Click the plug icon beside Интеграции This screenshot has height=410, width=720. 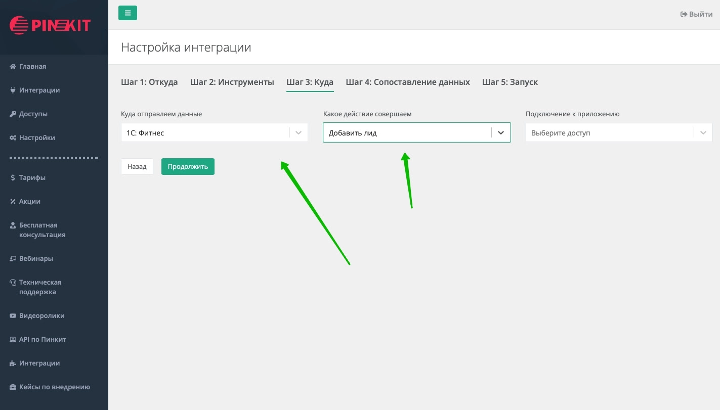13,90
